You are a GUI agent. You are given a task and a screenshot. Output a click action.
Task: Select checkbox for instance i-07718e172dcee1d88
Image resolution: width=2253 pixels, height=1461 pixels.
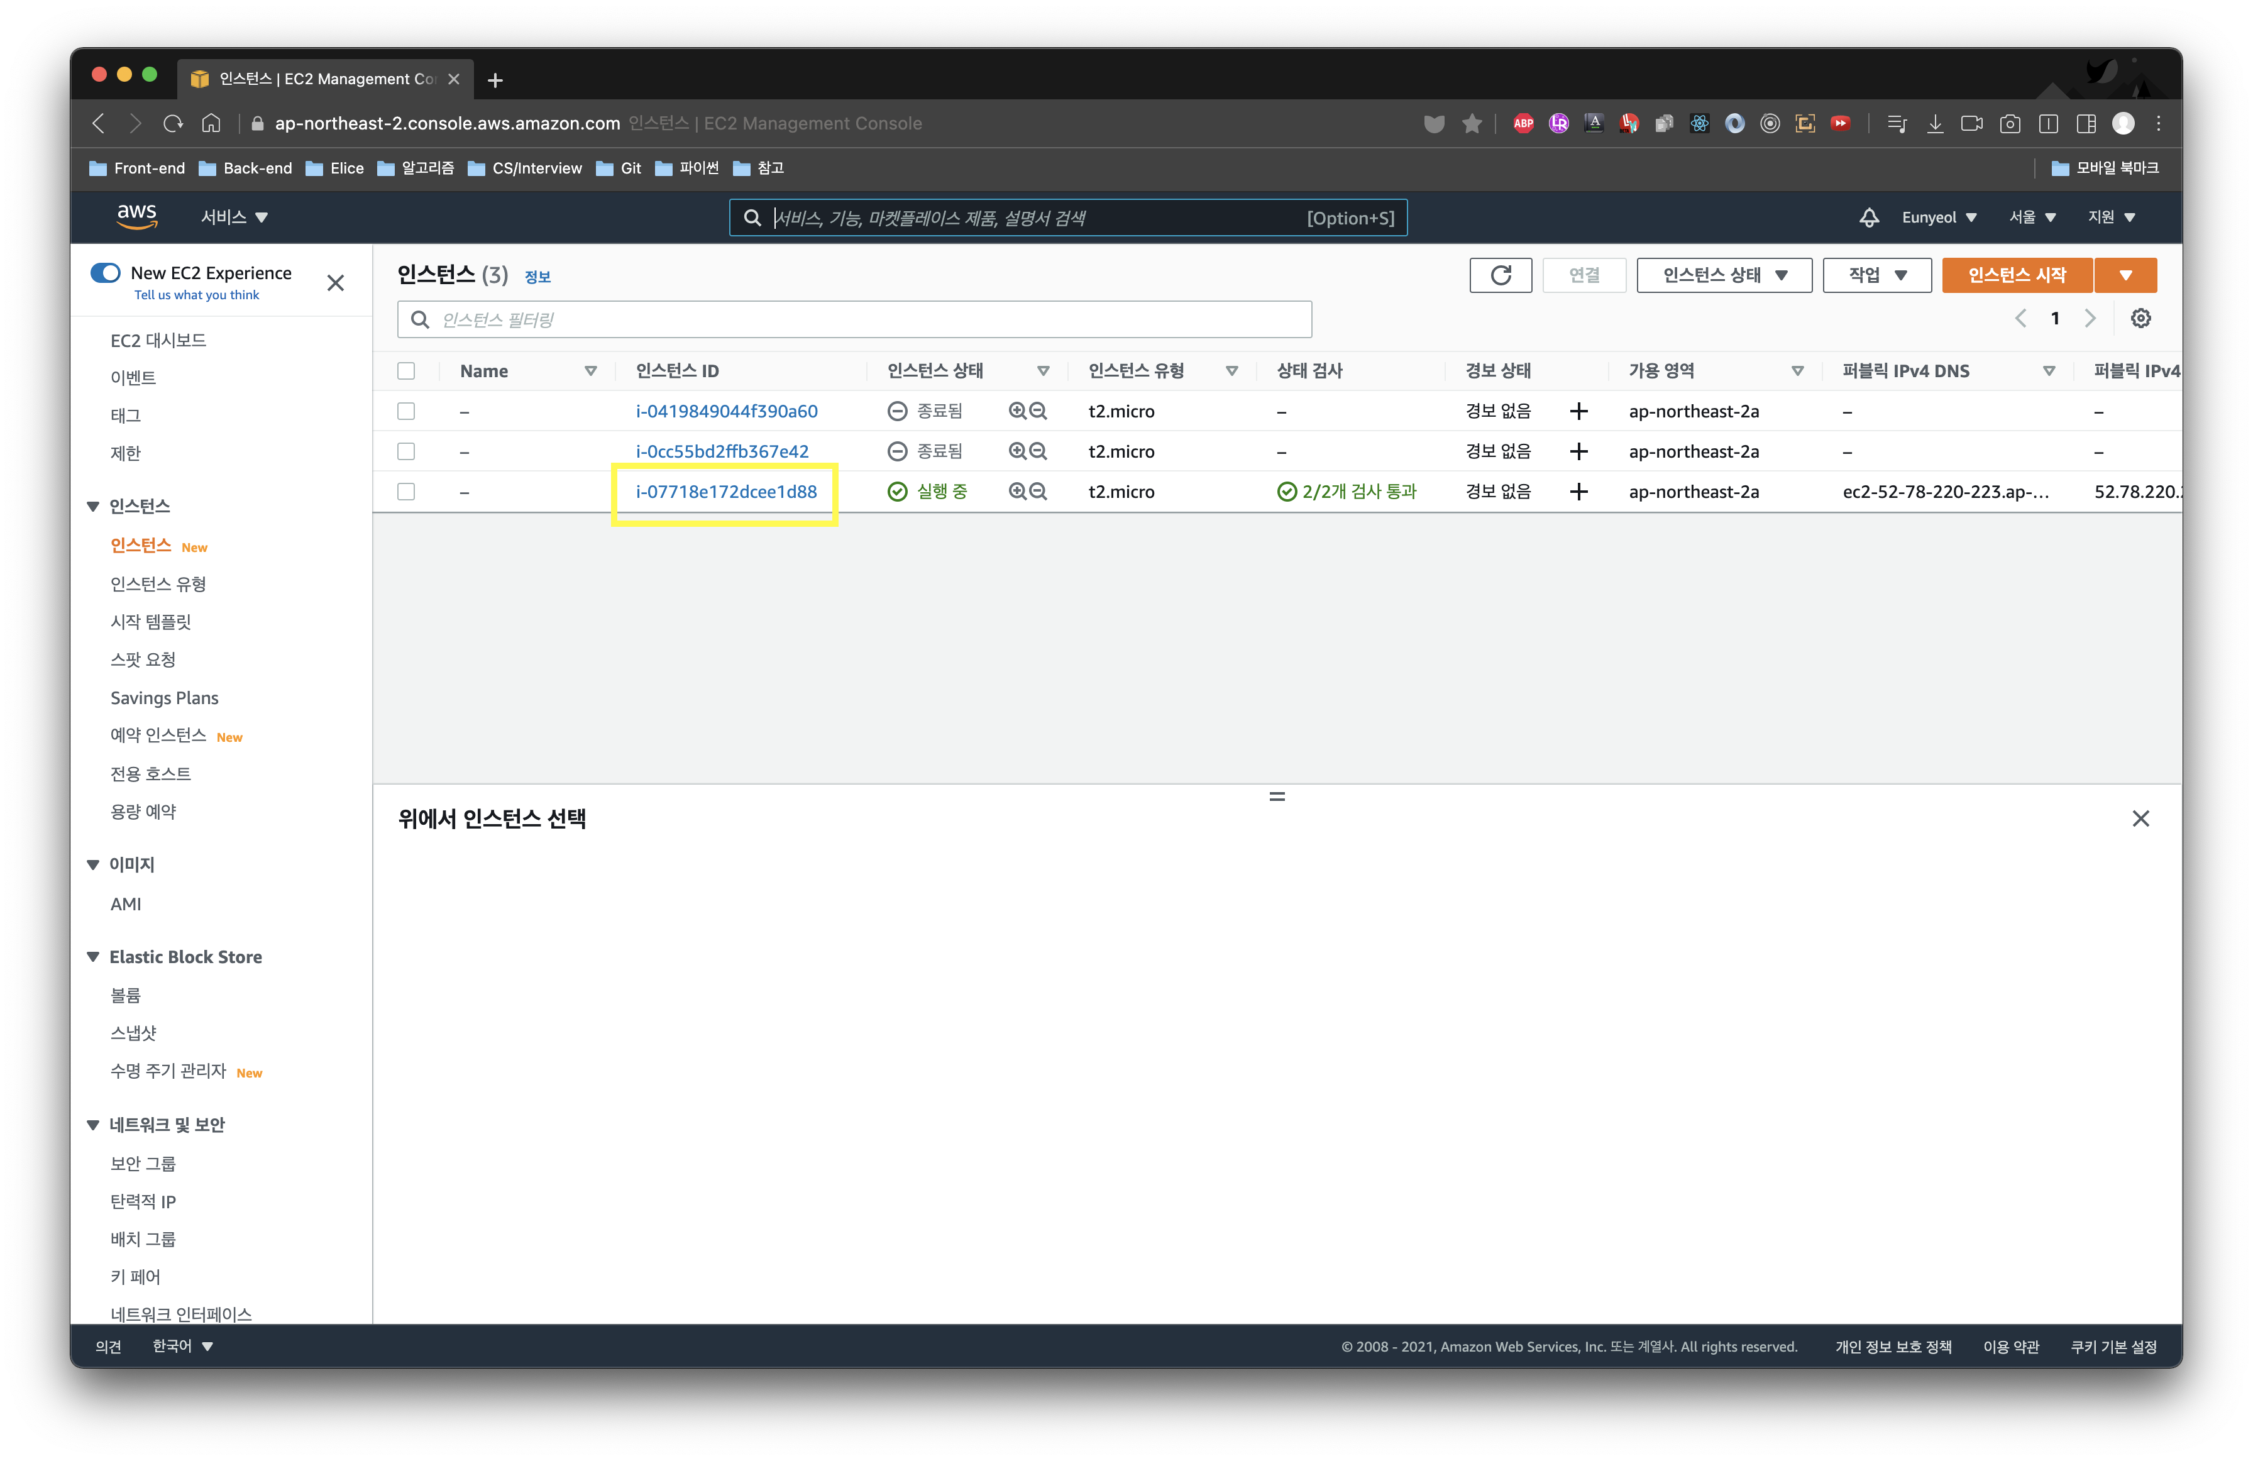406,492
